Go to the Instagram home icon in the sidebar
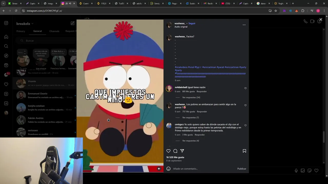 pyautogui.click(x=6, y=37)
